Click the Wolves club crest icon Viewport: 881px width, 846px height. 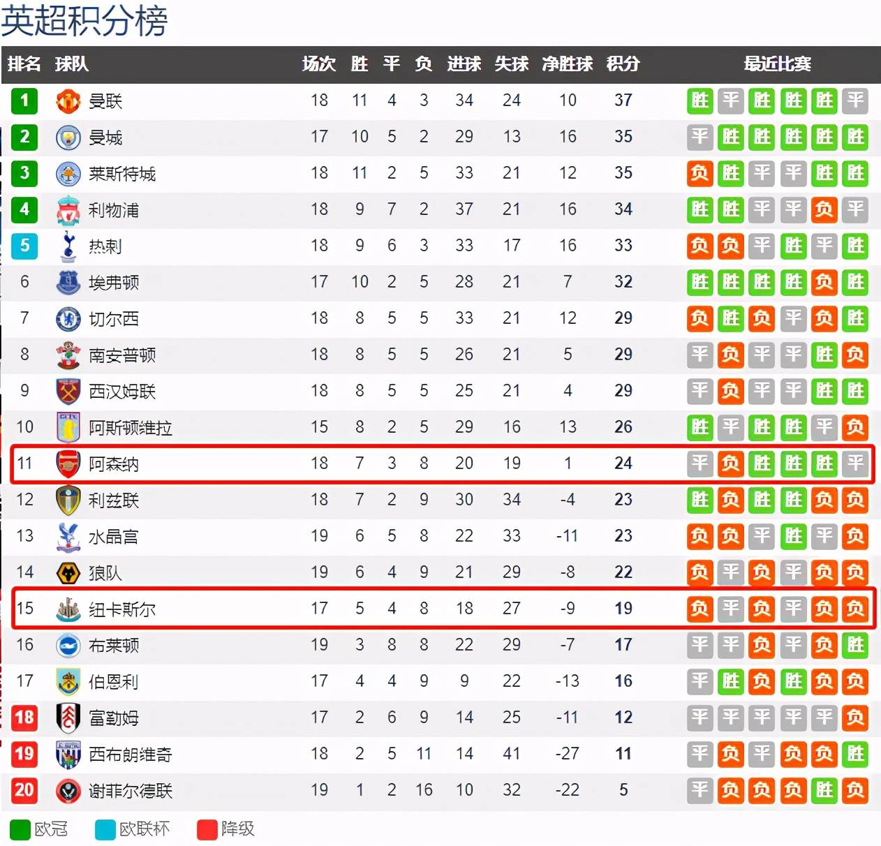68,572
